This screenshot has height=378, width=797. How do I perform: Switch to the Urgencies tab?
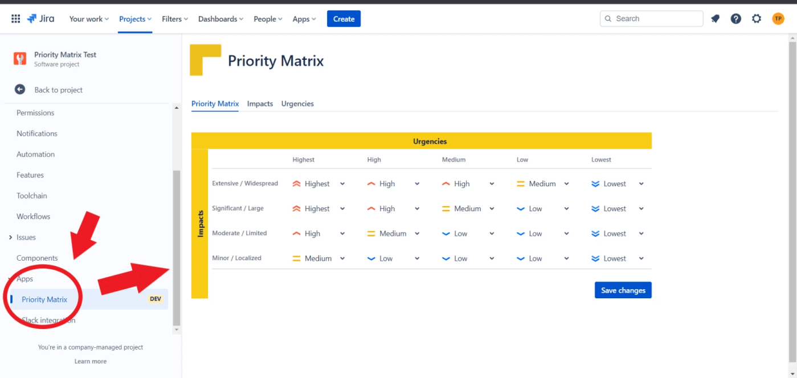coord(297,104)
